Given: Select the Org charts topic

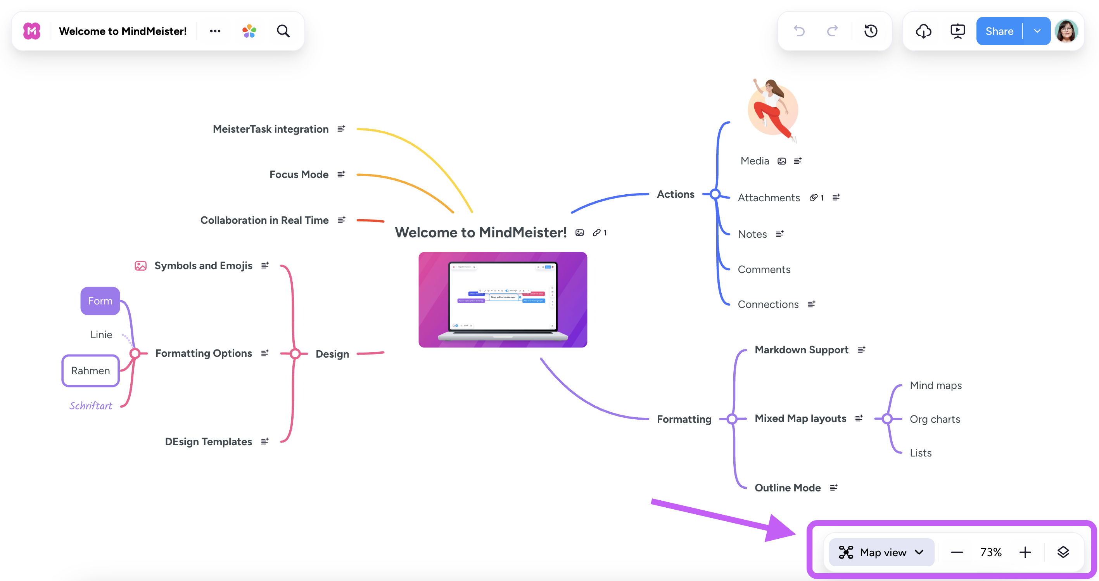Looking at the screenshot, I should (935, 419).
